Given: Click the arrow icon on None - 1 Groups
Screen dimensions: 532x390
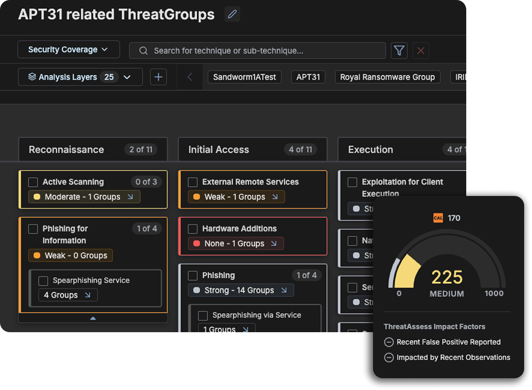Looking at the screenshot, I should 273,244.
